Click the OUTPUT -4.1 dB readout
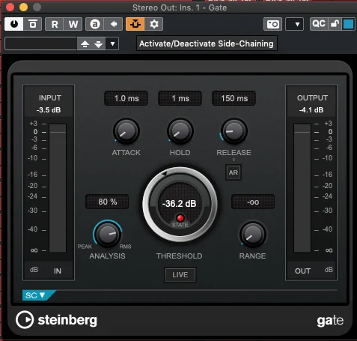Screen dimensions: 357x341 coord(311,110)
